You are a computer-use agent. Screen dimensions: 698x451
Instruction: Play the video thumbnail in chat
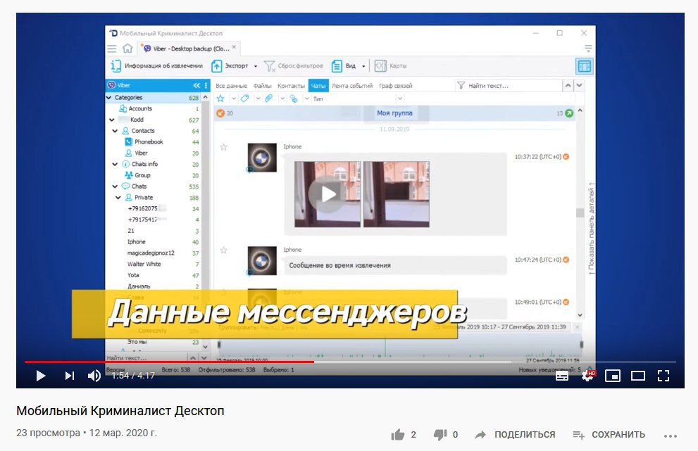(x=328, y=194)
